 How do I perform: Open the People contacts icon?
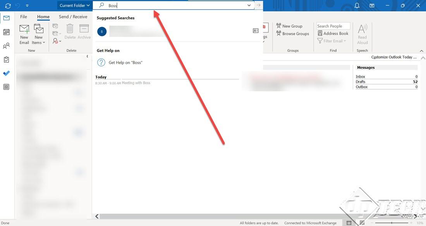click(x=7, y=46)
